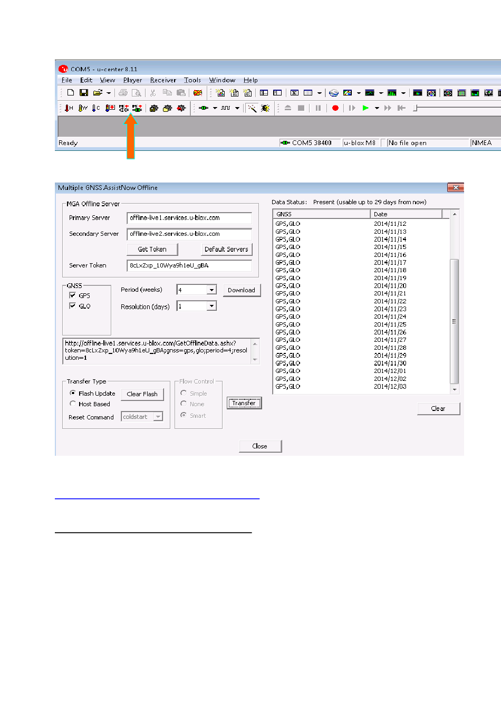Click the Close button of the dialog
Image resolution: width=501 pixels, height=709 pixels.
[260, 446]
